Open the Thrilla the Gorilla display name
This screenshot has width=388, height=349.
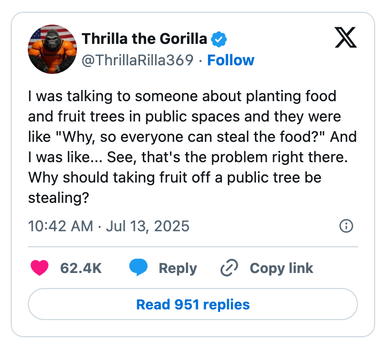tap(144, 39)
